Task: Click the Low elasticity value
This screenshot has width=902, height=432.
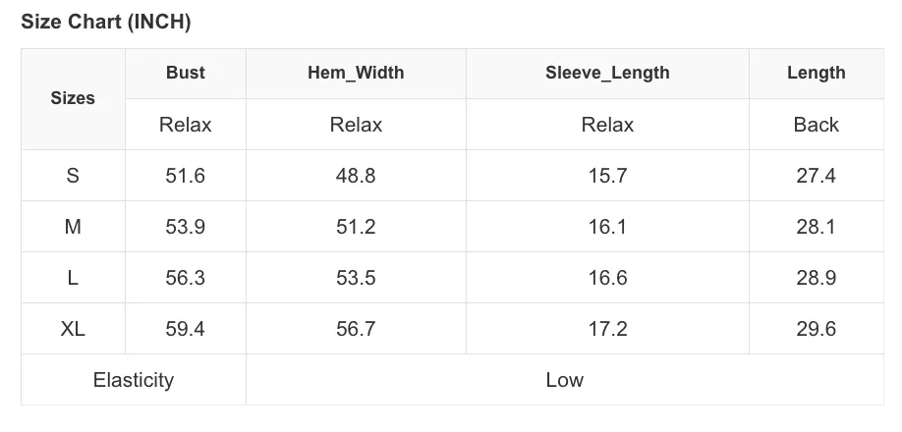Action: (x=564, y=380)
